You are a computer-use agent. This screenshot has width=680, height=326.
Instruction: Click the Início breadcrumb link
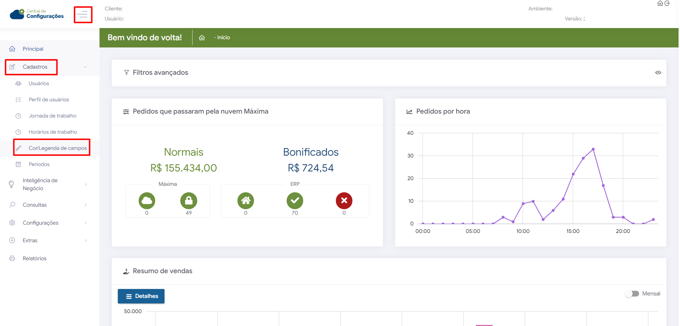(x=223, y=38)
